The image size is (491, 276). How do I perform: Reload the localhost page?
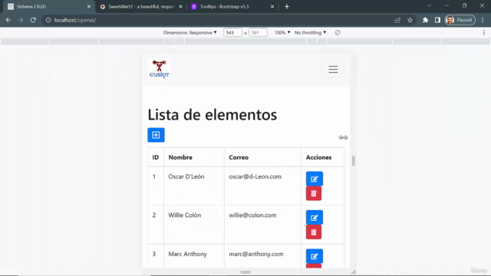(33, 20)
